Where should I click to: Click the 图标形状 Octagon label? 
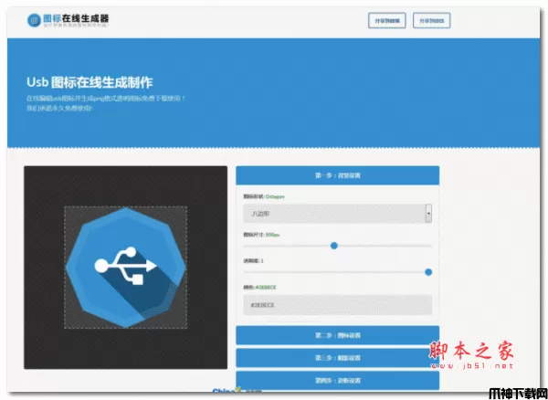pos(264,196)
